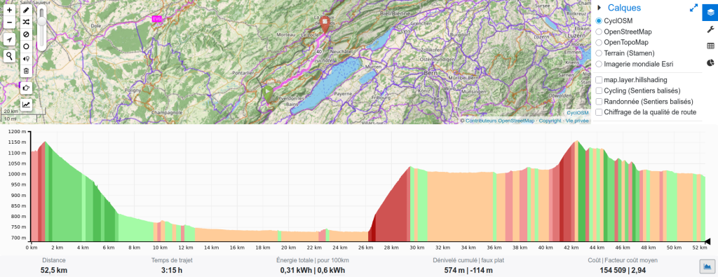
Task: Expand the sidebar with the arrows icon
Action: (x=693, y=8)
